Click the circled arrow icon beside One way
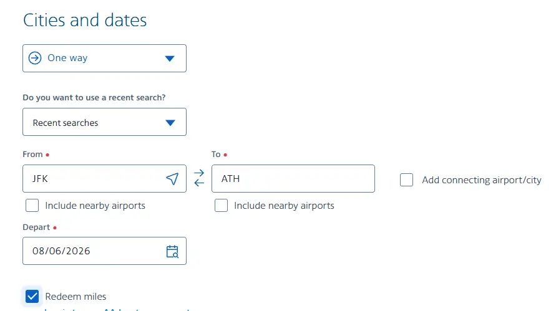Viewport: 556px width, 311px height. 37,58
